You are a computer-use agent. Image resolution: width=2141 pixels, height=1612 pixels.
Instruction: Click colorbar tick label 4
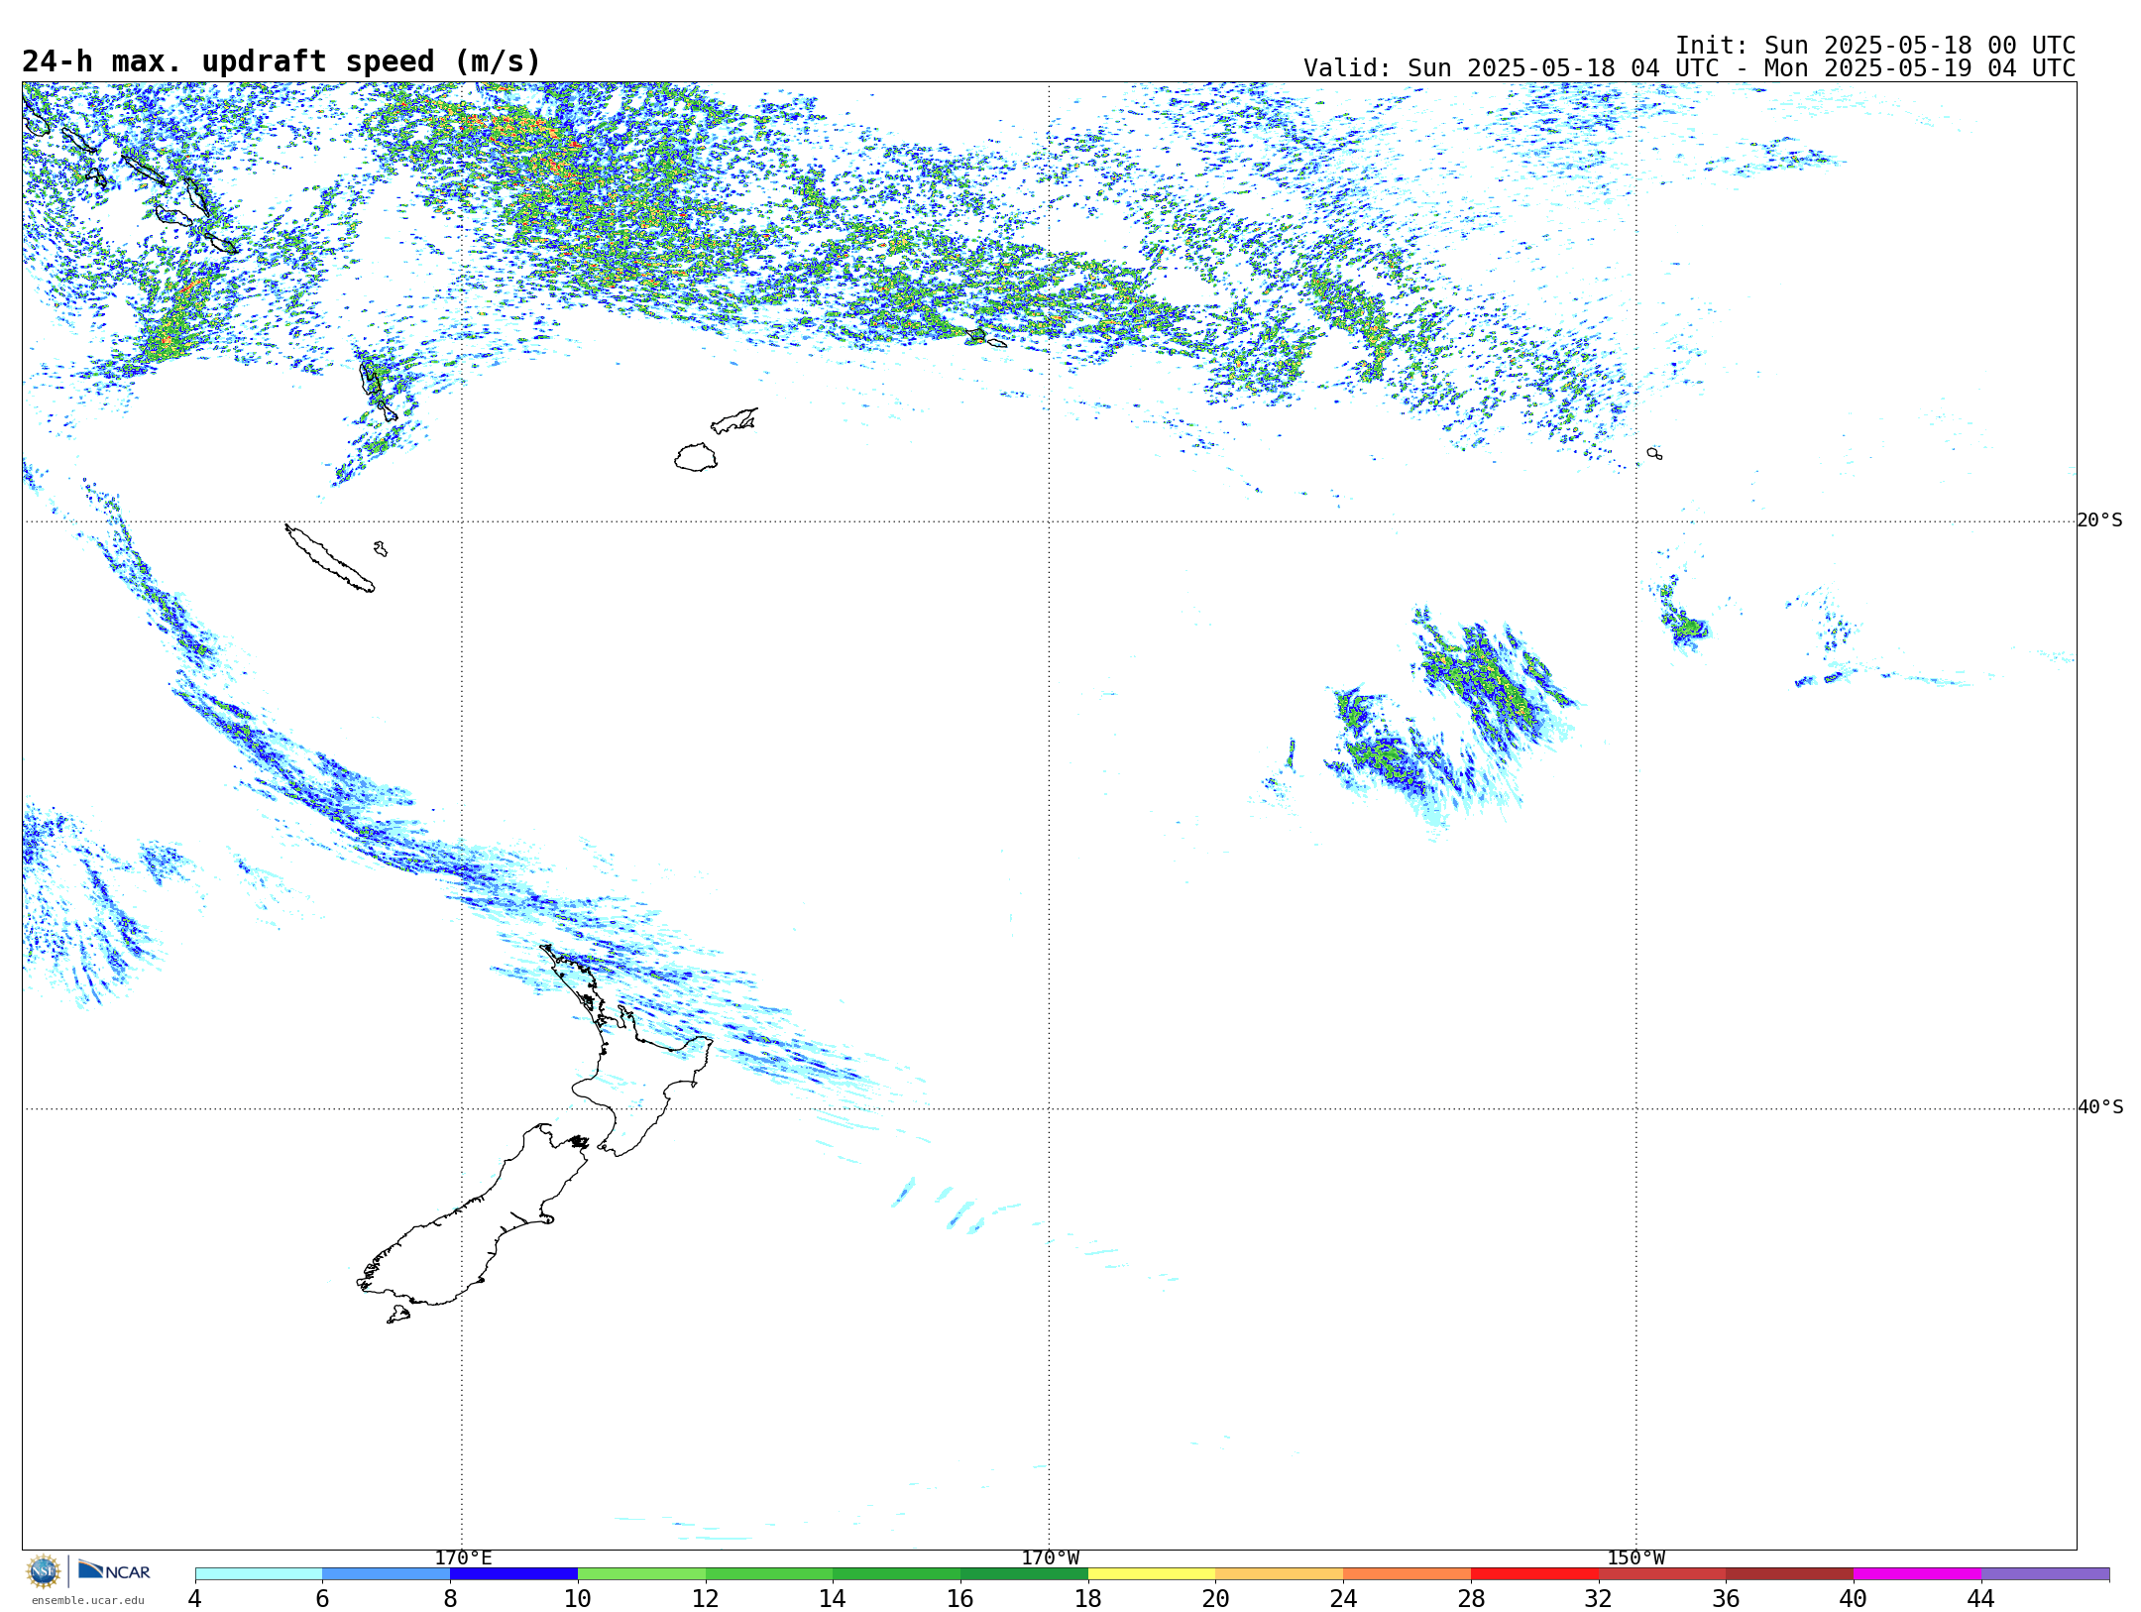coord(194,1598)
